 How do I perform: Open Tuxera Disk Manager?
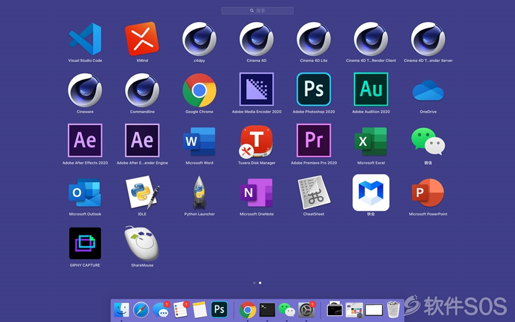click(256, 141)
